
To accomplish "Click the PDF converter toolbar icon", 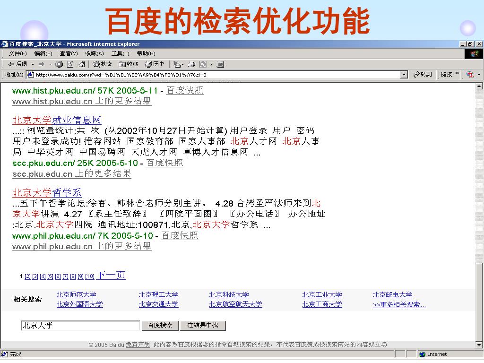I will click(470, 74).
